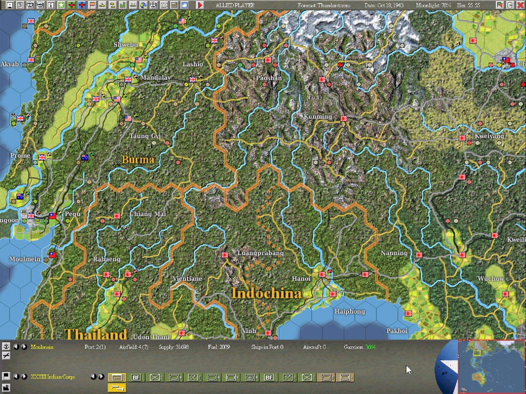This screenshot has width=526, height=394.
Task: Select the selected unit flag at Moulmein
Action: point(52,254)
